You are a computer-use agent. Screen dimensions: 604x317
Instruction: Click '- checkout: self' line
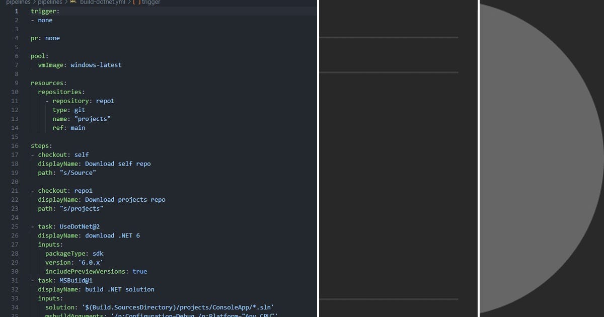point(59,155)
